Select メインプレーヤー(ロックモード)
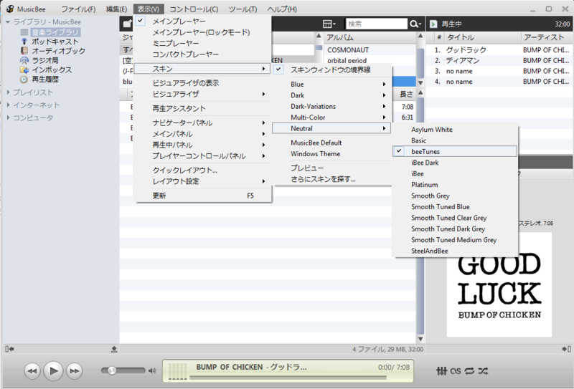Screen dimensions: 574x389 (x=202, y=32)
